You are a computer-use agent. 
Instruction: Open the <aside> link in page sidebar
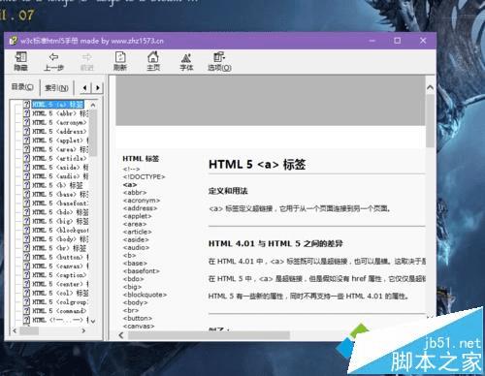[136, 239]
